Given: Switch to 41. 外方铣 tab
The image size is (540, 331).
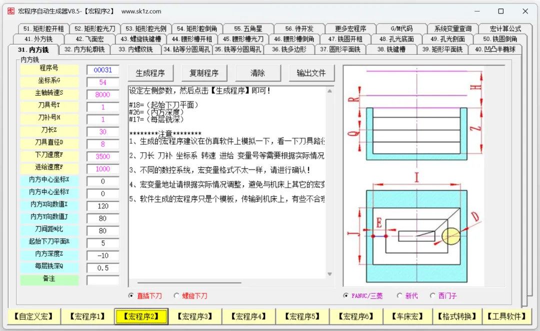Looking at the screenshot, I should 38,39.
